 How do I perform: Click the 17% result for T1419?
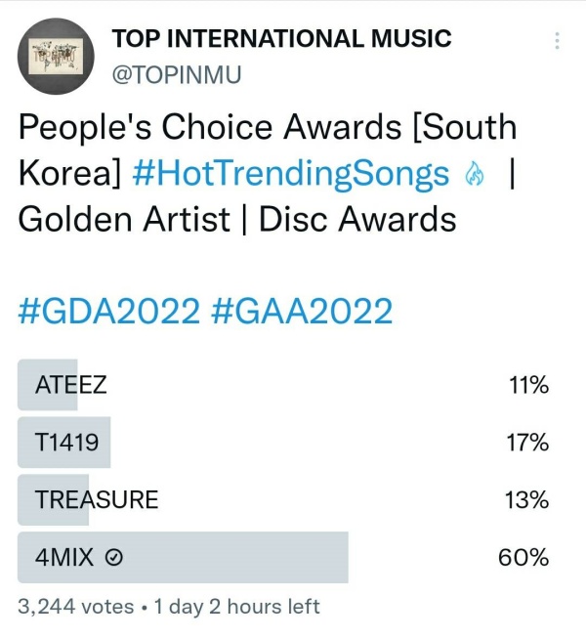528,443
